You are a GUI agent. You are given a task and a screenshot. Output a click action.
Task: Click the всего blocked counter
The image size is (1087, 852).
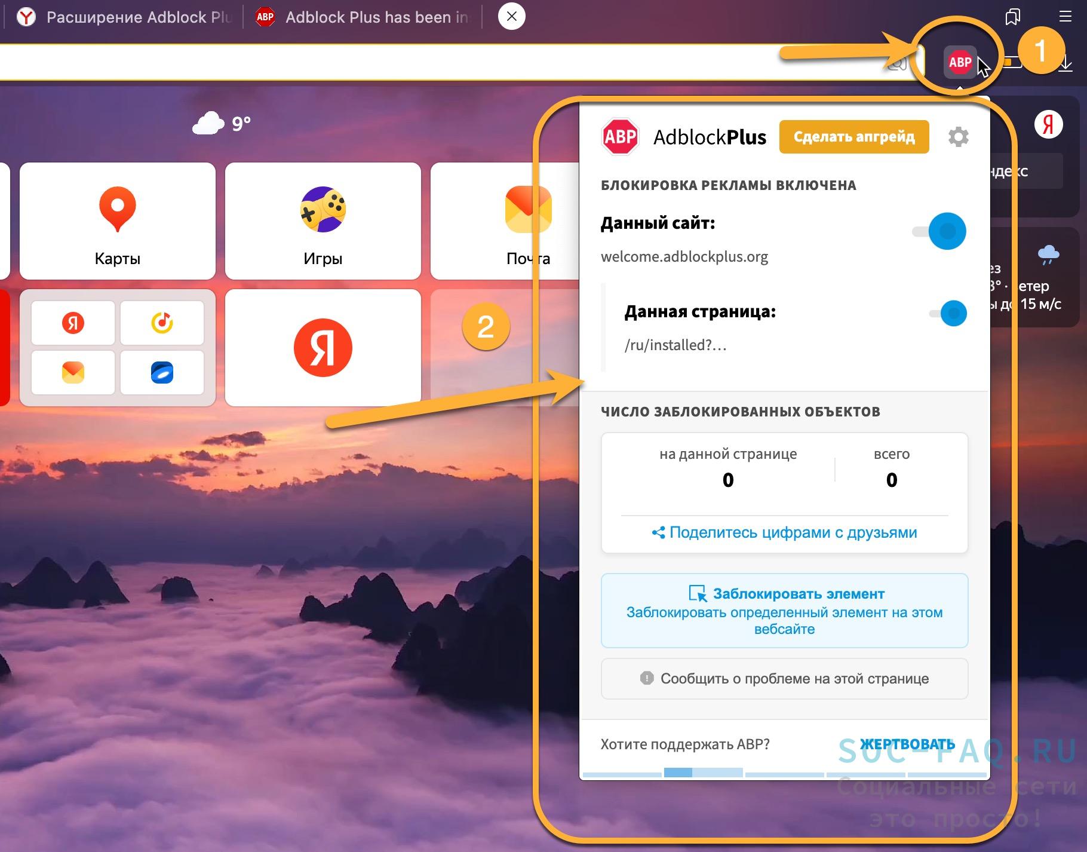(892, 469)
